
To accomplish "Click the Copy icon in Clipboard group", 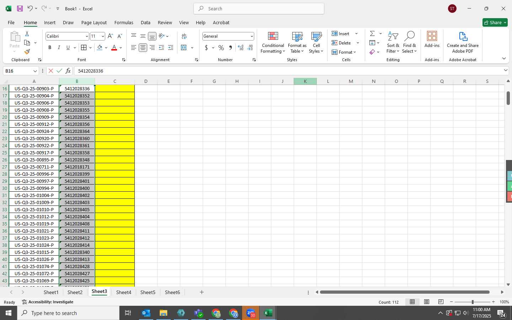I will 27,43.
